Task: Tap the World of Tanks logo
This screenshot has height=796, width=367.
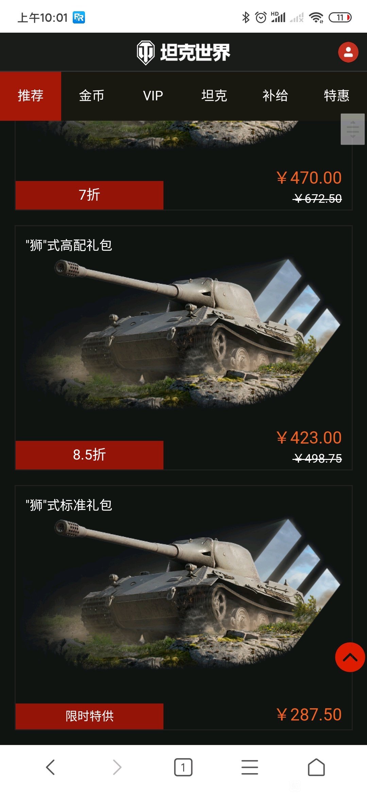Action: click(x=183, y=52)
